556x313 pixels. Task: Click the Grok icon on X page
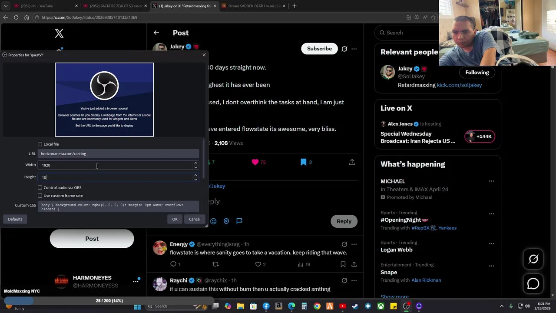click(x=533, y=259)
